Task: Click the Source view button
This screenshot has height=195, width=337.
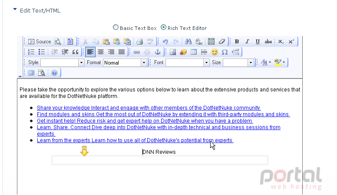Action: [40, 42]
